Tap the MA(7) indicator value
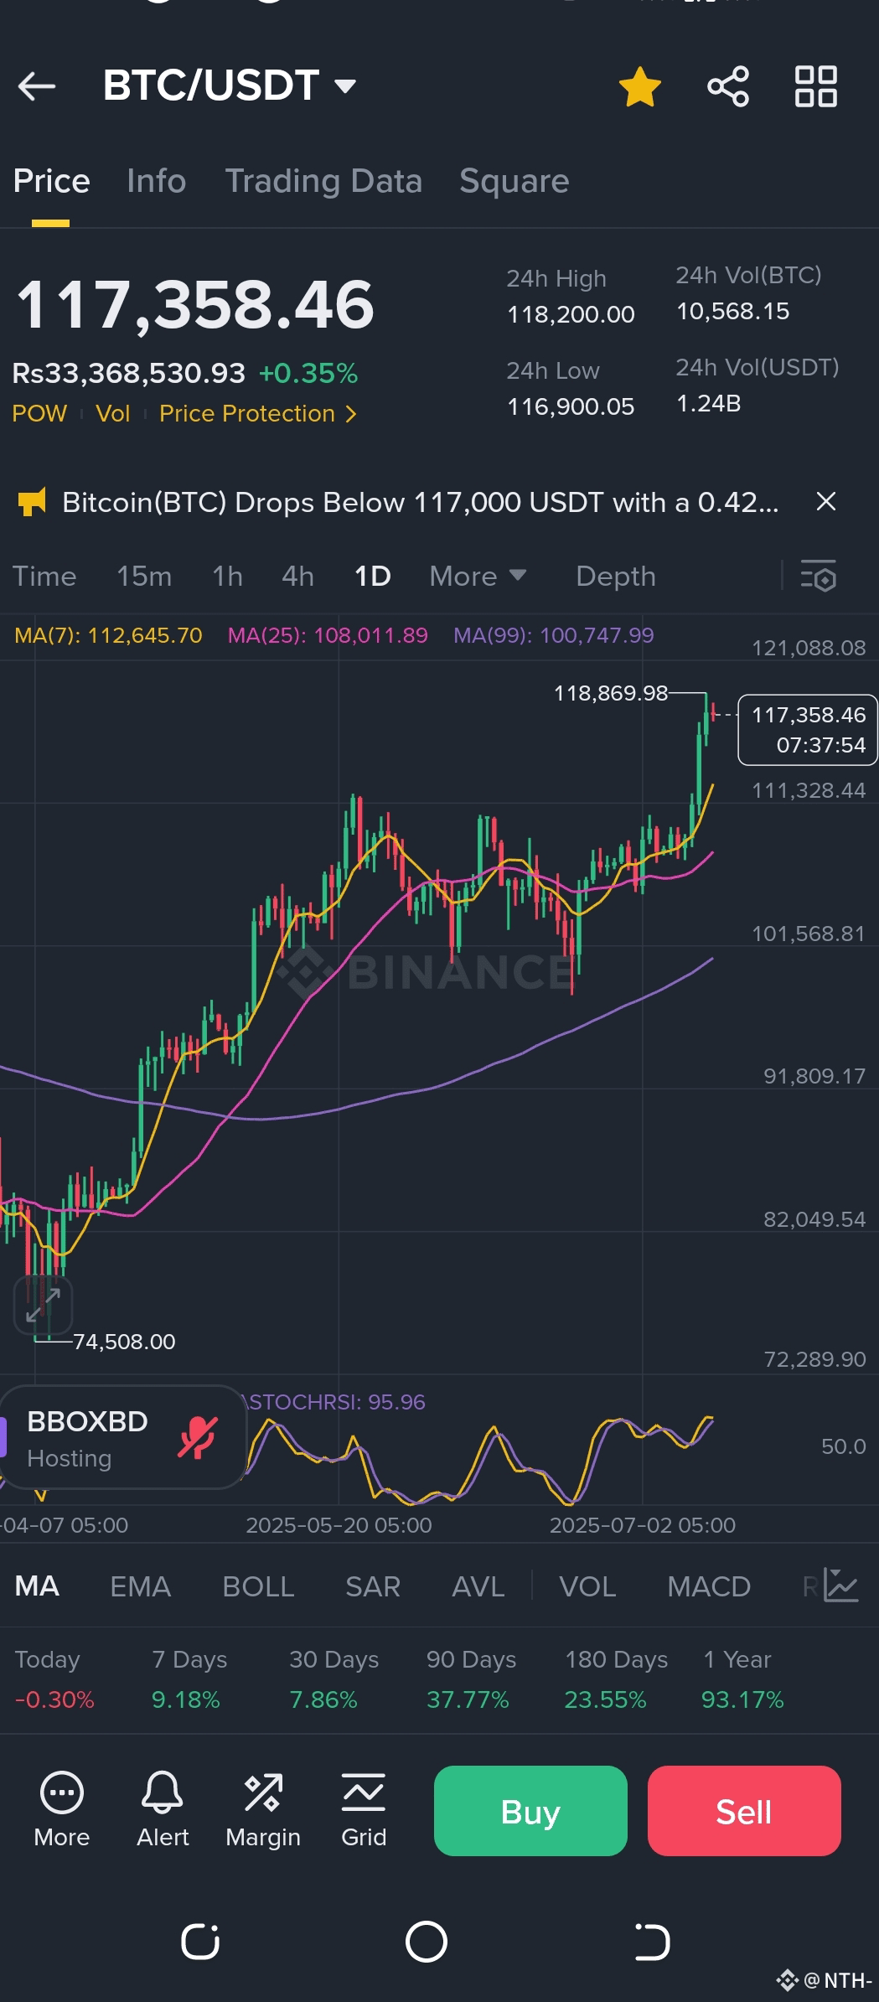 pos(108,635)
